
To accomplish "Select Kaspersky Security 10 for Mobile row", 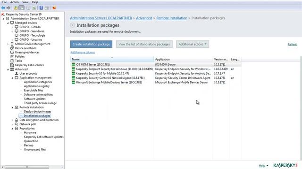I will click(x=156, y=73).
